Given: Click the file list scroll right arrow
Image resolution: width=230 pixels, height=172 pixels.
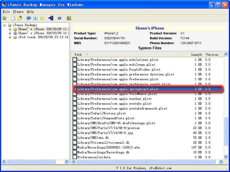Looking at the screenshot, I should 221,161.
